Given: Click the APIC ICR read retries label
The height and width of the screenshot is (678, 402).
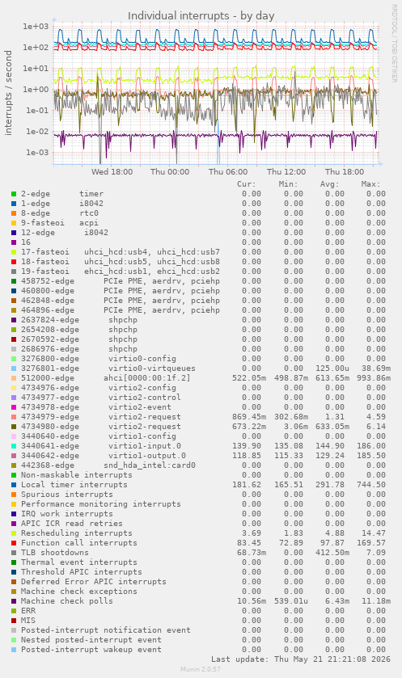Looking at the screenshot, I should 72,524.
